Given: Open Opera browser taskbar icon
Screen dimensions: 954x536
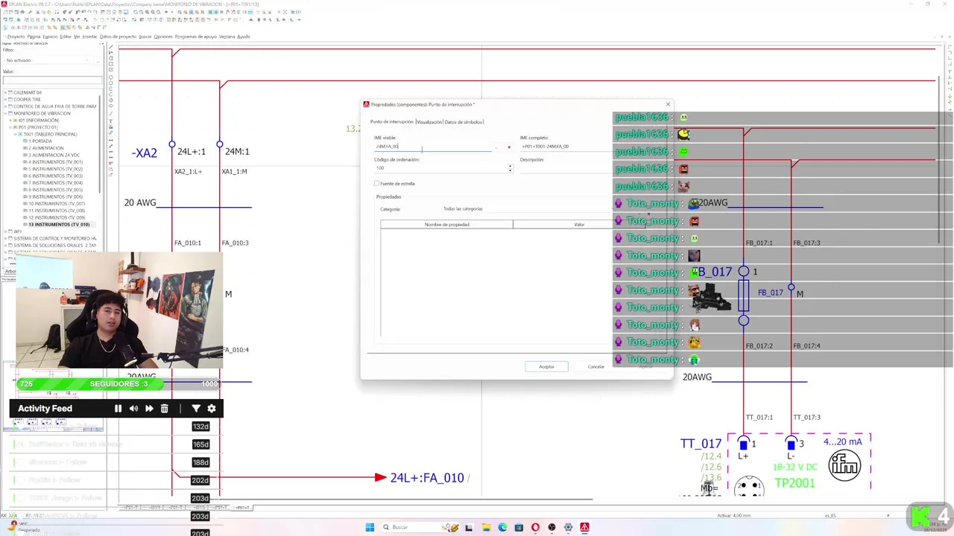Looking at the screenshot, I should click(x=535, y=527).
